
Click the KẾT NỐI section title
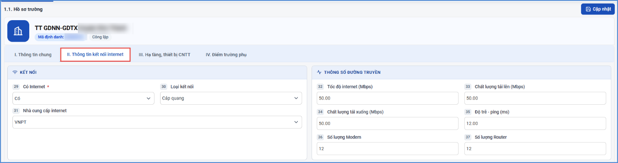(28, 72)
